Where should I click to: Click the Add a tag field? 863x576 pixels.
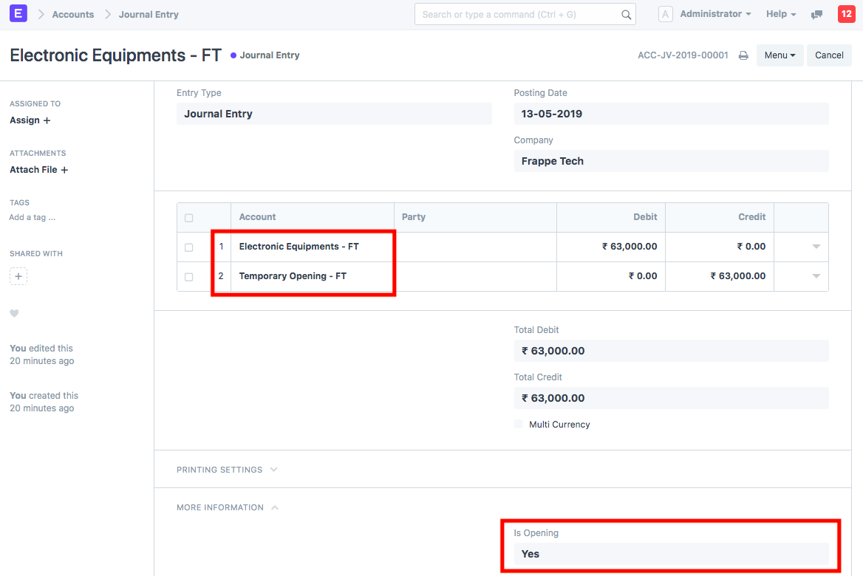coord(33,217)
